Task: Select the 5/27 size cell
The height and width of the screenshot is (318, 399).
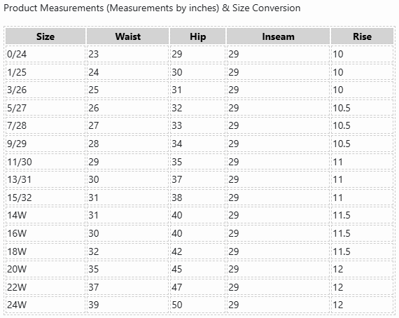Action: pyautogui.click(x=45, y=108)
